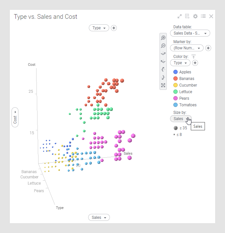The height and width of the screenshot is (233, 225).
Task: Open the Data table dropdown
Action: point(190,33)
